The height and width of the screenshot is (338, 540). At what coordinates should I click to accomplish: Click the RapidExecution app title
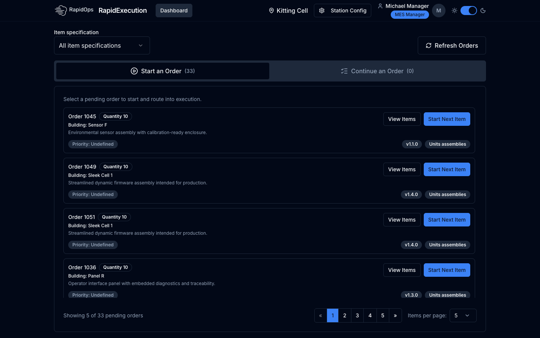tap(123, 11)
